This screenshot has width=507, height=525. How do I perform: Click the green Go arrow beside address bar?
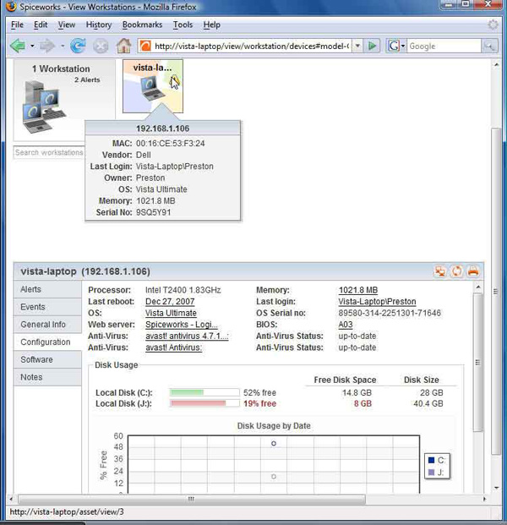pyautogui.click(x=373, y=46)
